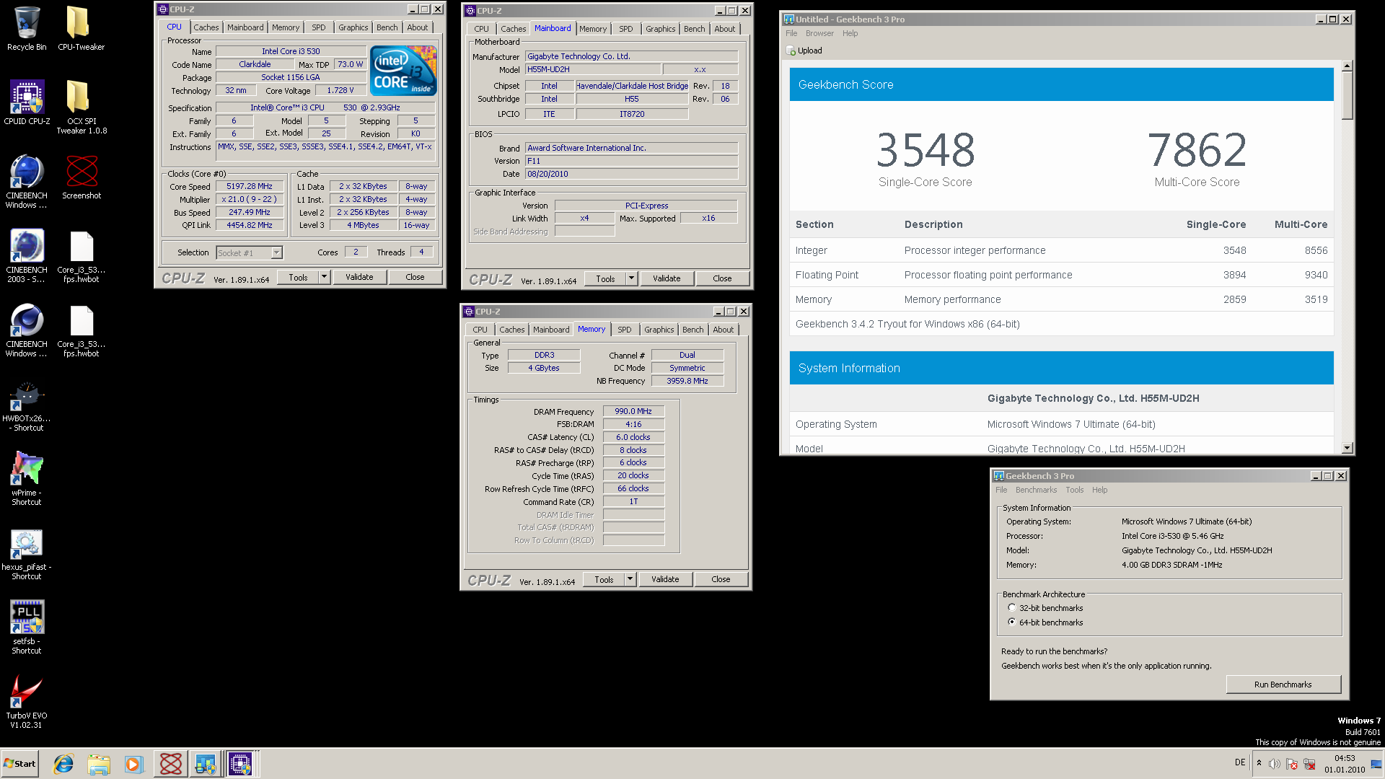Open Graphics tab in Memory CPU-Z window
This screenshot has height=779, width=1385.
click(659, 330)
